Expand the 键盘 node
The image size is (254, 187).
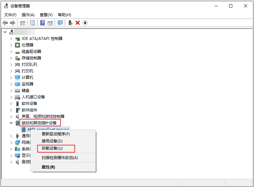pyautogui.click(x=11, y=91)
